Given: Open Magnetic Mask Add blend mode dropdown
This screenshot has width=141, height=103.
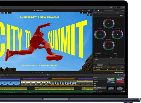Looking at the screenshot, I should click(109, 68).
